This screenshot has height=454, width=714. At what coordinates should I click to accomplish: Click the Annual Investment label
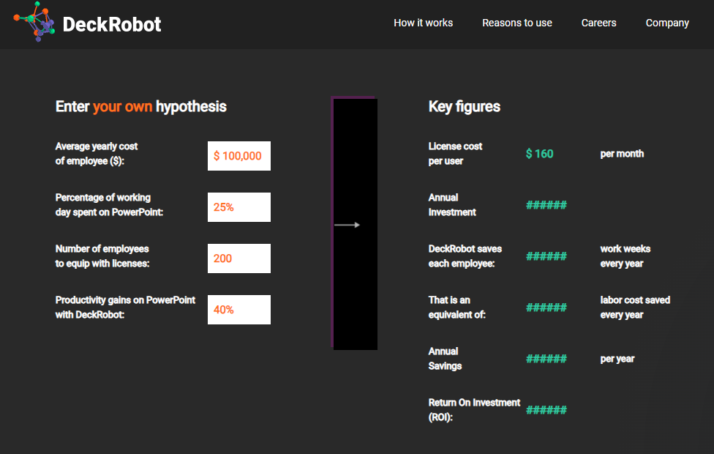click(x=451, y=205)
